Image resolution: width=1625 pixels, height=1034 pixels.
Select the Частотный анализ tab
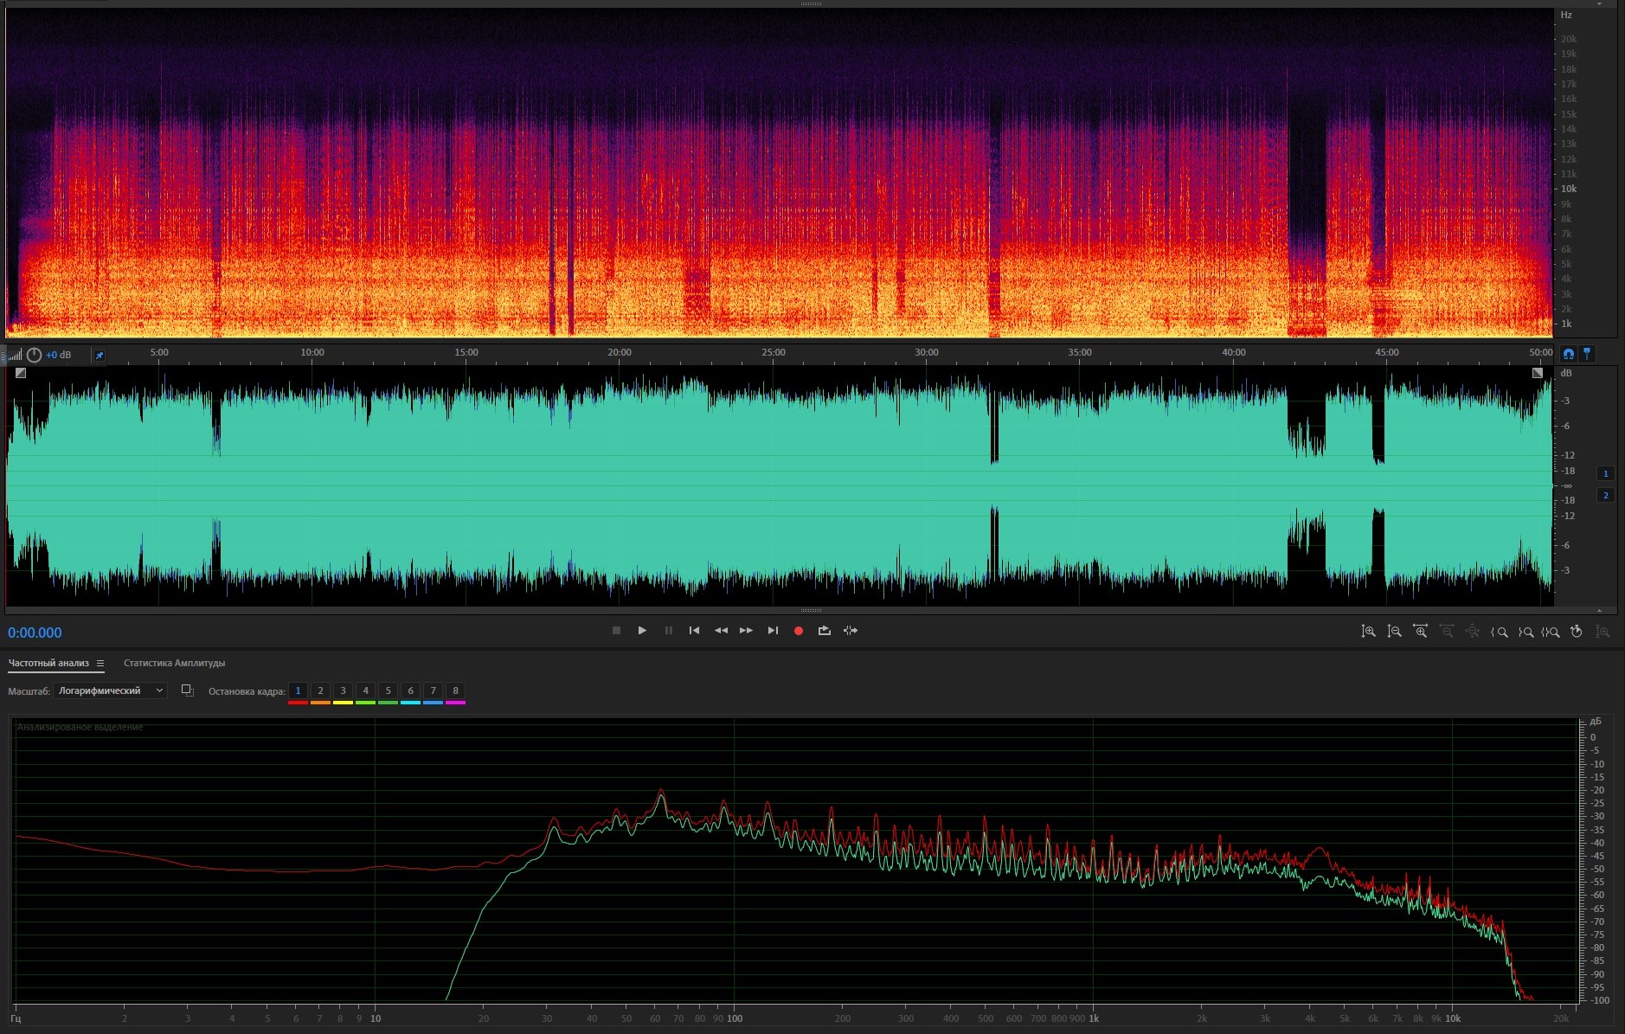(48, 664)
